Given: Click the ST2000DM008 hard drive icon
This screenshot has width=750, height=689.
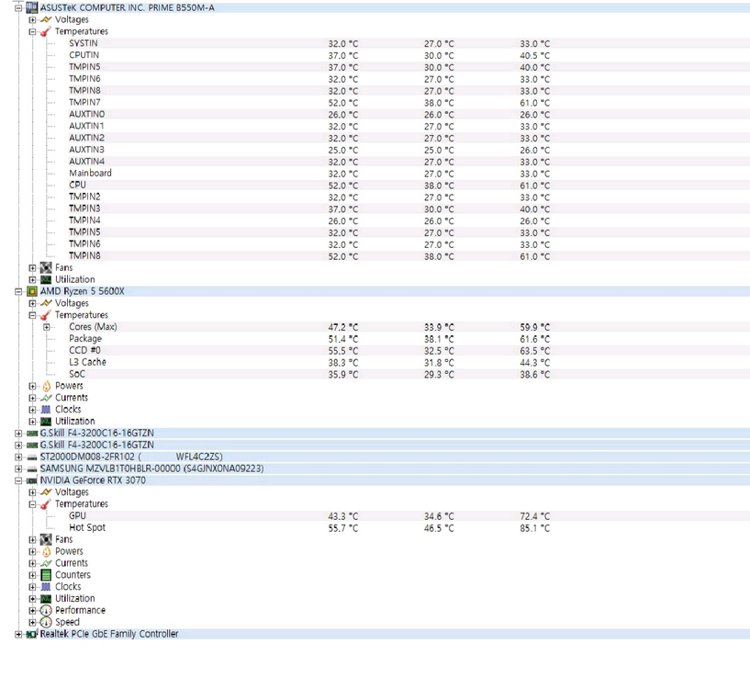Looking at the screenshot, I should (31, 457).
